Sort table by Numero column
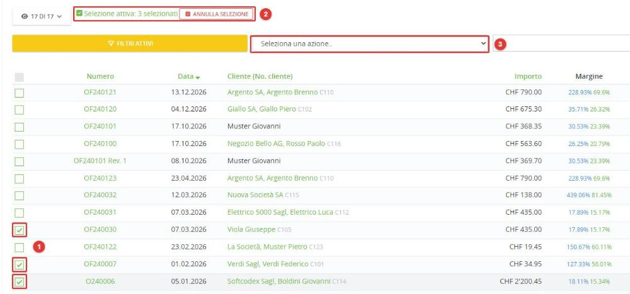 pos(100,76)
